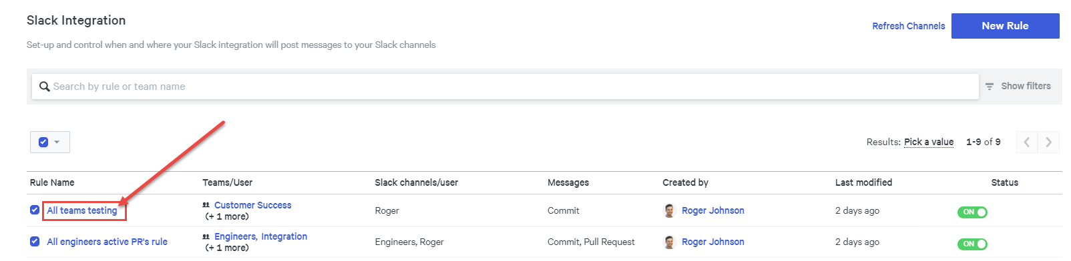Go to next results page arrow
Image resolution: width=1071 pixels, height=261 pixels.
coord(1048,142)
